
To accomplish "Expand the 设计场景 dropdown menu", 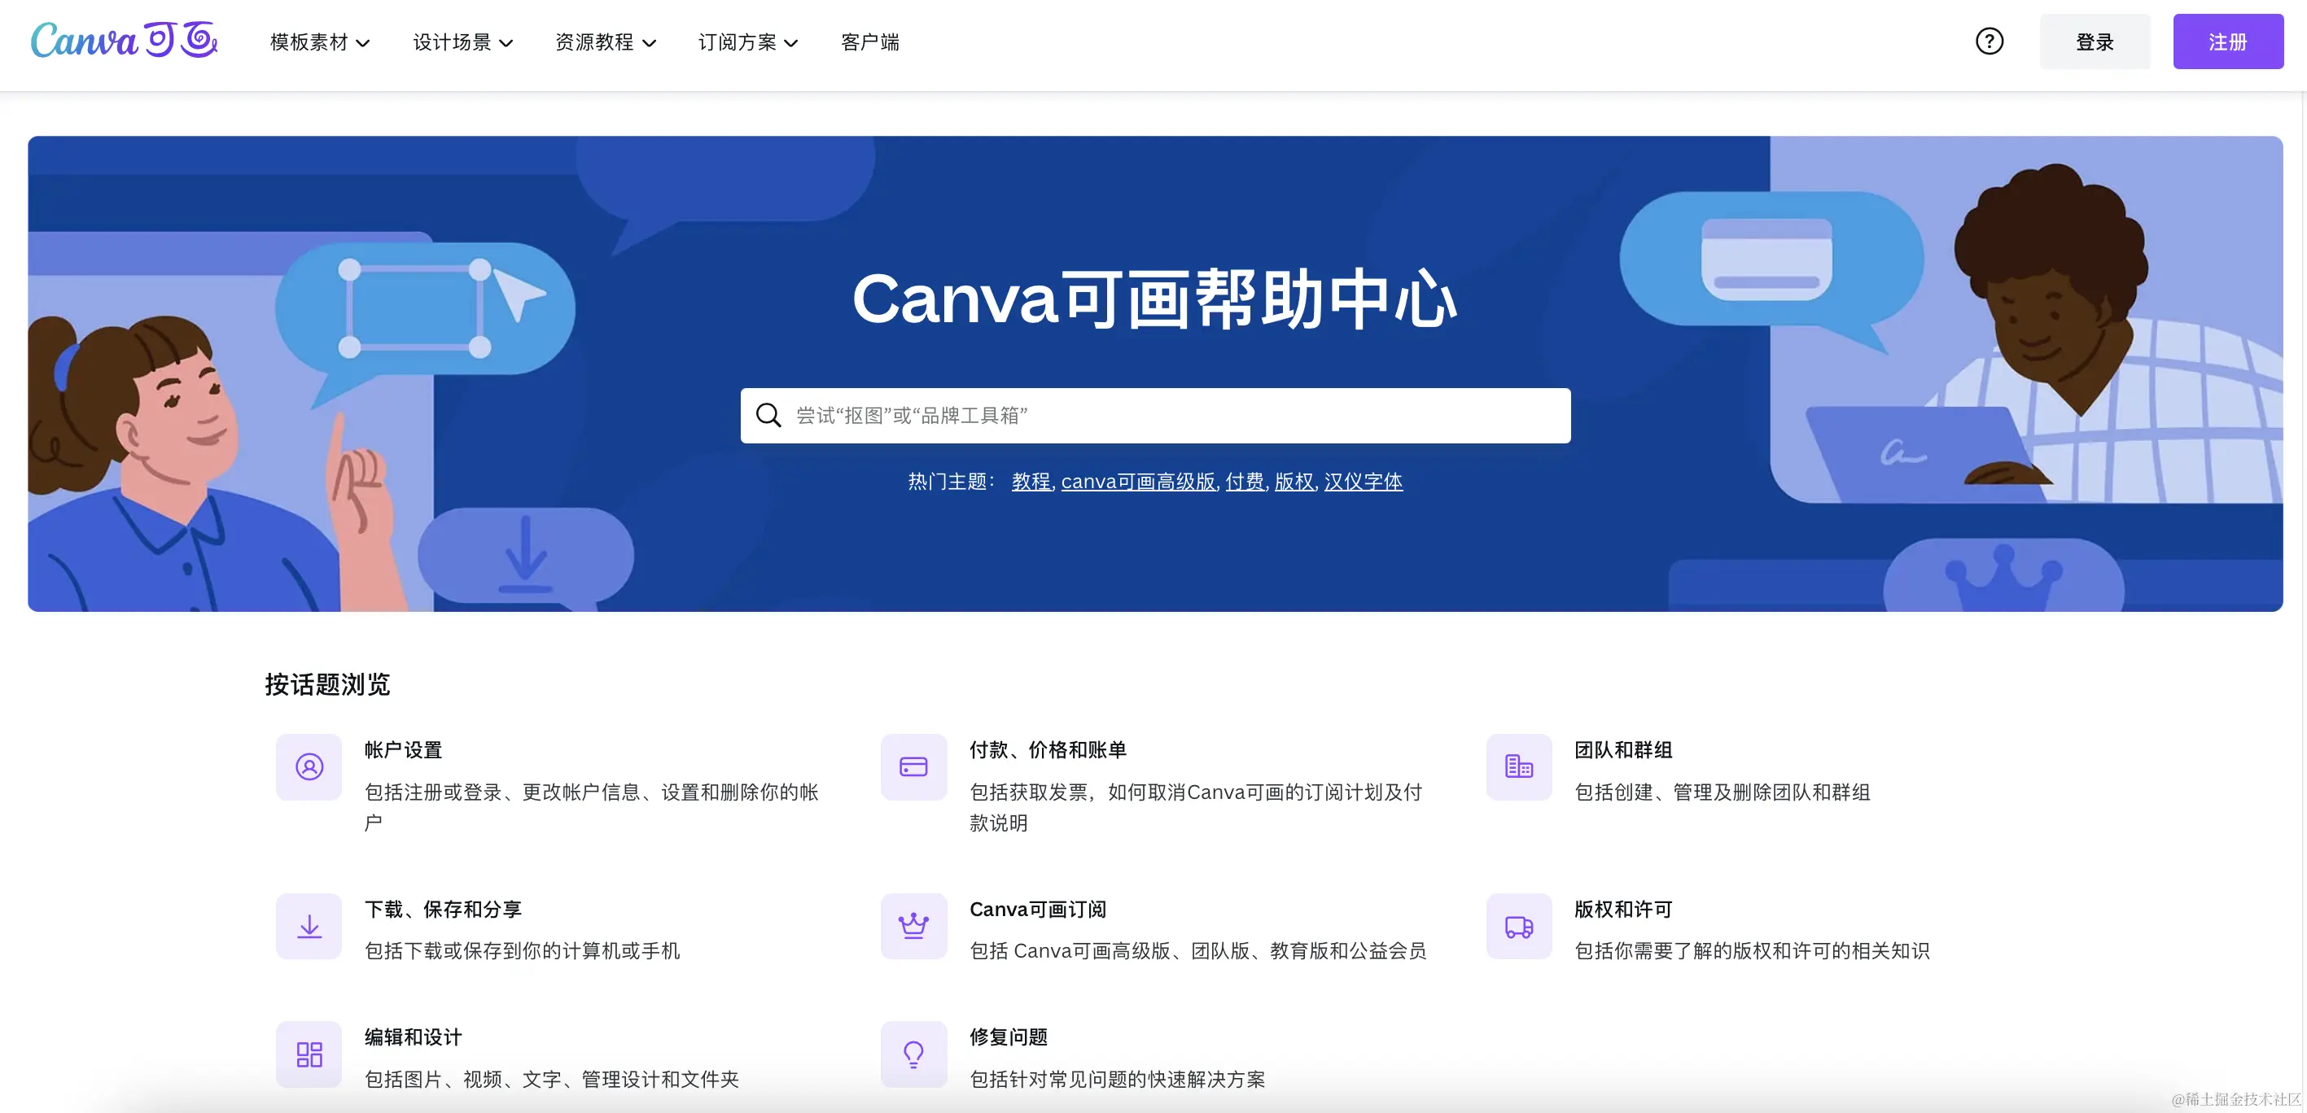I will (x=462, y=42).
